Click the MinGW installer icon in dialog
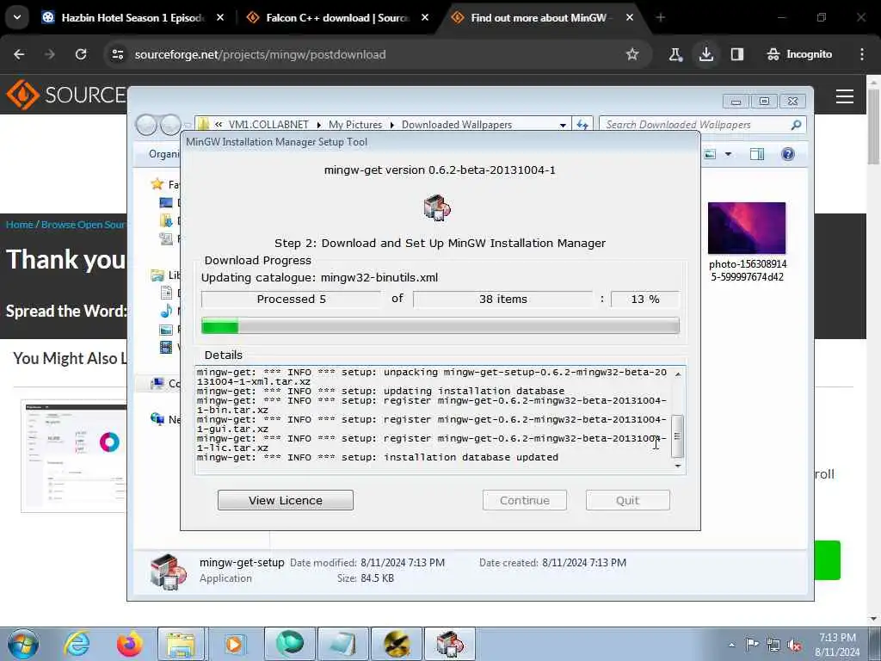881x661 pixels. (438, 207)
